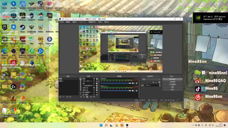Click the stop streaming button

172,79
